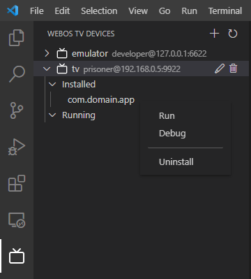Click the VS Code logo icon
The image size is (251, 279).
13,10
